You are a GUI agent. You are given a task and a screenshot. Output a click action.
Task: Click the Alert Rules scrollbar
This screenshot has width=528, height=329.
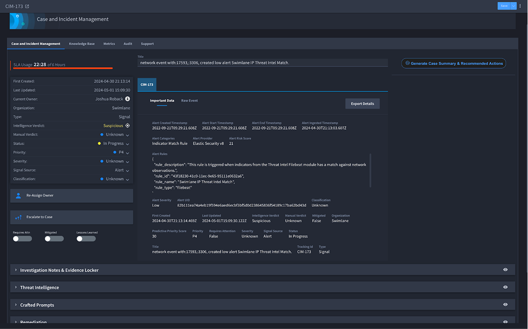(x=370, y=170)
